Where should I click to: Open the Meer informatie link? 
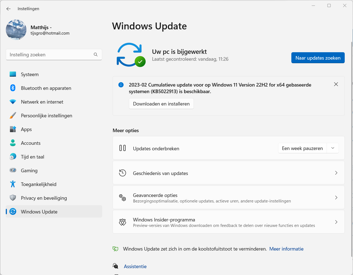[286, 249]
